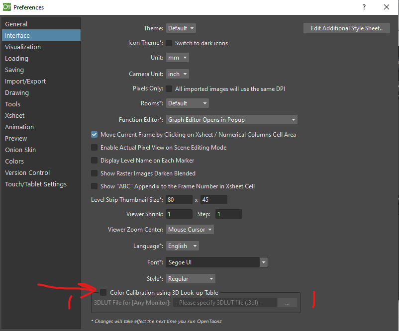This screenshot has height=331, width=399.
Task: Enable Actual Pixel View on Scene Editing Mode
Action: (94, 147)
